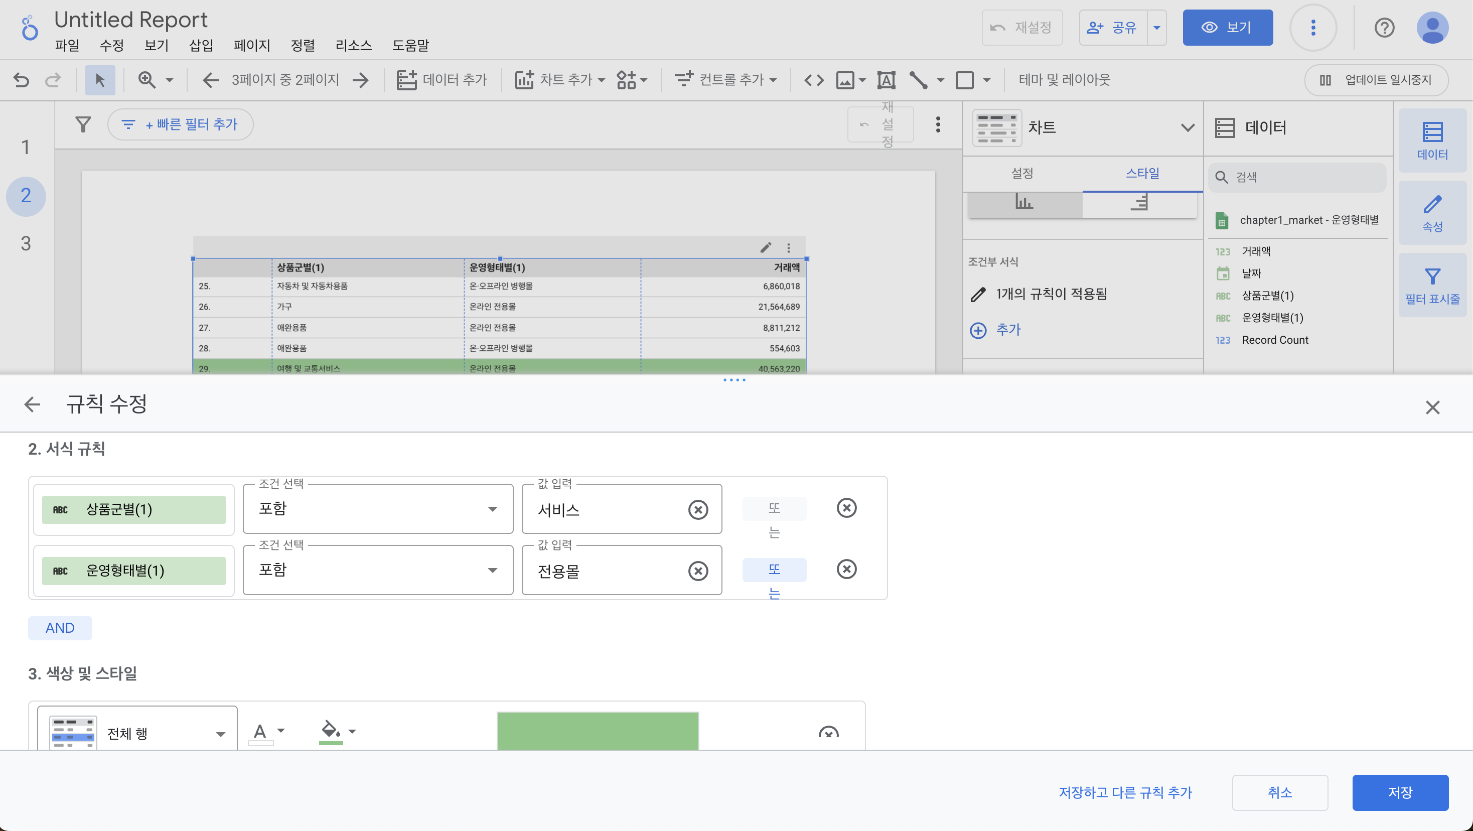Open the properties panel with the pencil icon
1473x831 pixels.
pos(1432,213)
